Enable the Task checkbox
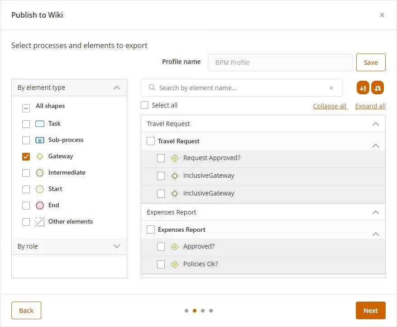This screenshot has height=327, width=397. tap(26, 124)
